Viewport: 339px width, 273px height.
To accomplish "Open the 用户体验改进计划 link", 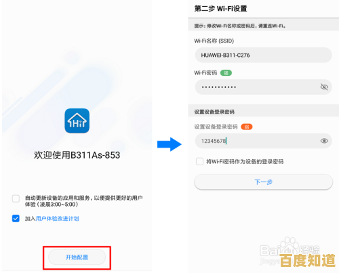I will pyautogui.click(x=58, y=219).
